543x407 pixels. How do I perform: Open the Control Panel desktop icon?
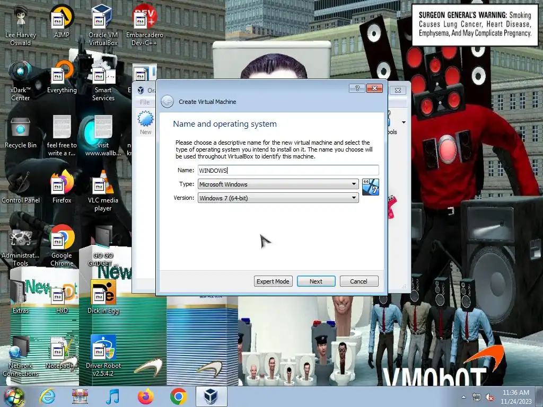[21, 187]
